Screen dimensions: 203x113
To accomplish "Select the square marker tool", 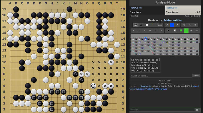I will click(x=150, y=31).
